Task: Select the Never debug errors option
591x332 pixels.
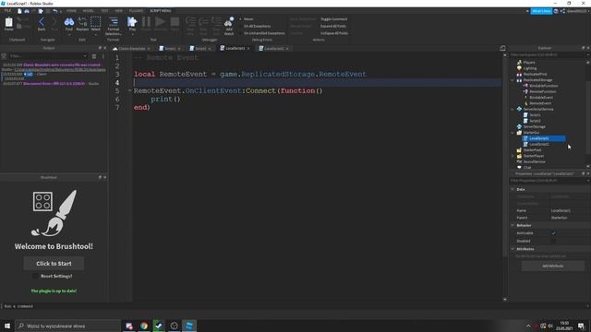Action: click(x=247, y=19)
